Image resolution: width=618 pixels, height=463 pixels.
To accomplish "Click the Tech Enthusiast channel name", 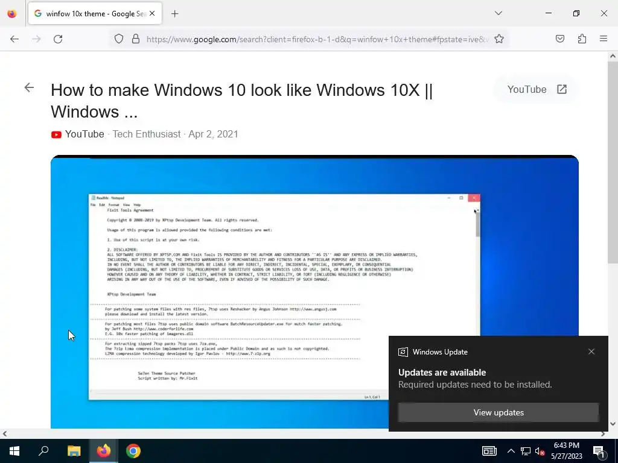I will tap(147, 134).
